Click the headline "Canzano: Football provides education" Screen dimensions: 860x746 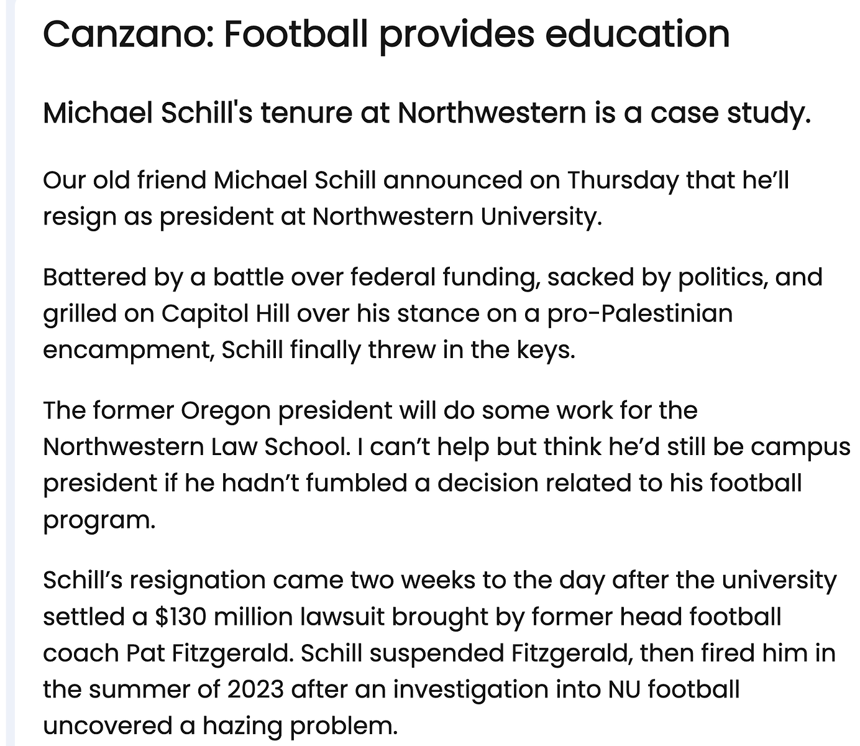386,34
